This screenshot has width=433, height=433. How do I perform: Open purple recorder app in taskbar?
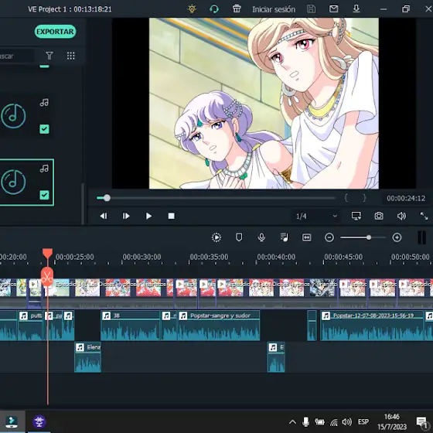coord(39,421)
